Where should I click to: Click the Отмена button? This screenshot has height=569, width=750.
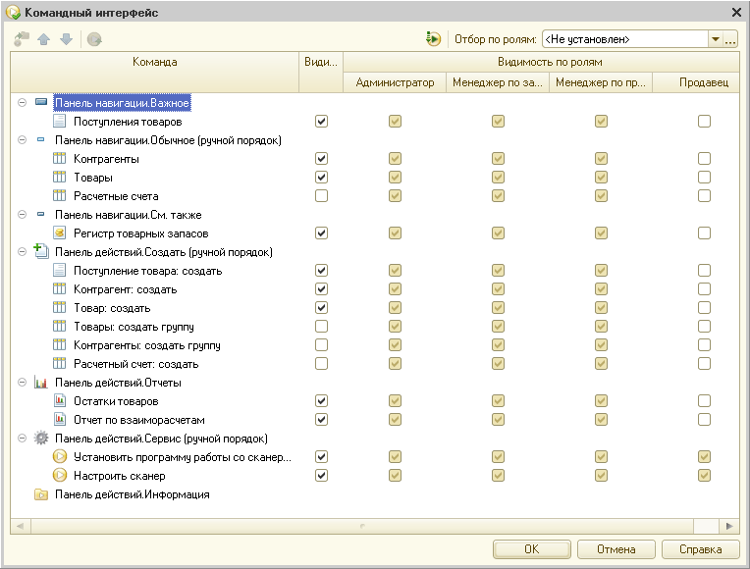pos(616,549)
